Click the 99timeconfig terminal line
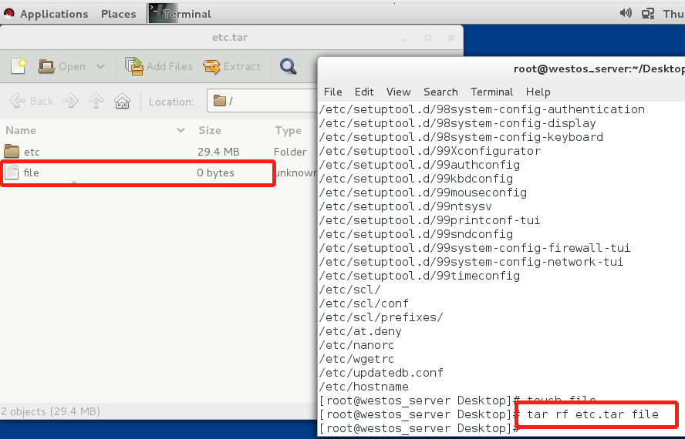Viewport: 685px width, 439px height. tap(420, 276)
